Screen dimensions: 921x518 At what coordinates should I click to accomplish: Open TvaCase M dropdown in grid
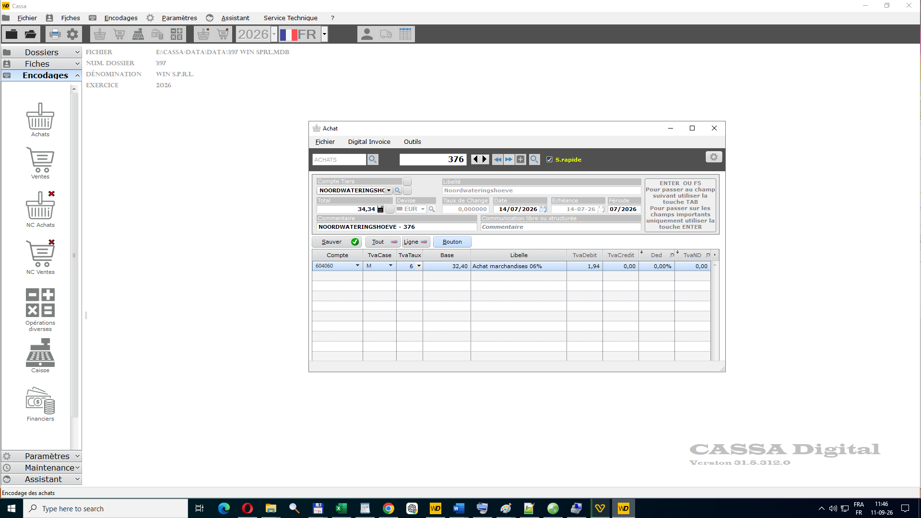click(390, 266)
